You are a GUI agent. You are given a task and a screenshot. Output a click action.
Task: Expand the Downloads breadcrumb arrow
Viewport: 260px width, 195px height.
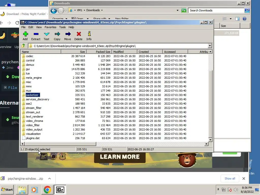pyautogui.click(x=102, y=10)
